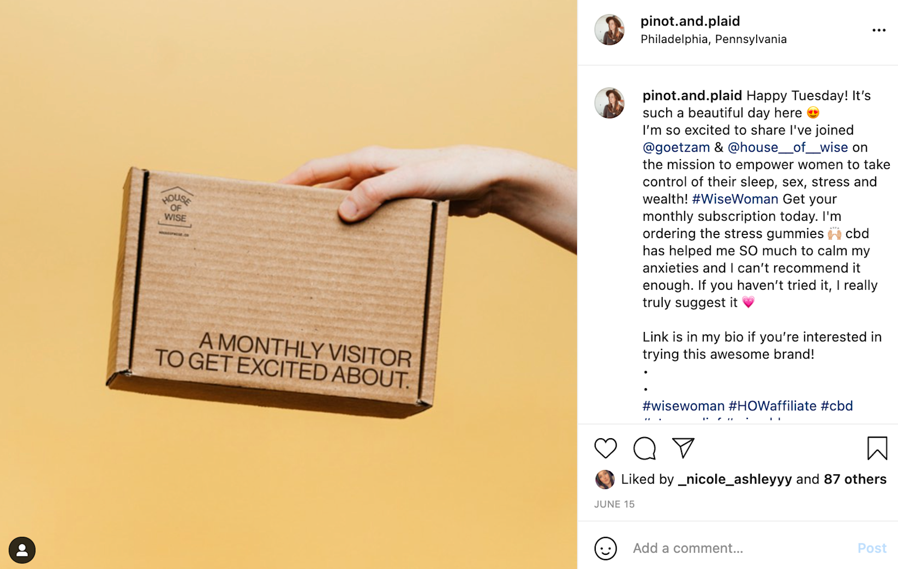Open pinot.and.plaid username in header

pos(690,21)
